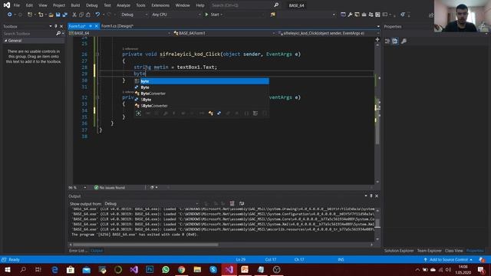Image resolution: width=491 pixels, height=276 pixels.
Task: Open the sifreleyici_kod_Click member dropdown
Action: pyautogui.click(x=328, y=33)
